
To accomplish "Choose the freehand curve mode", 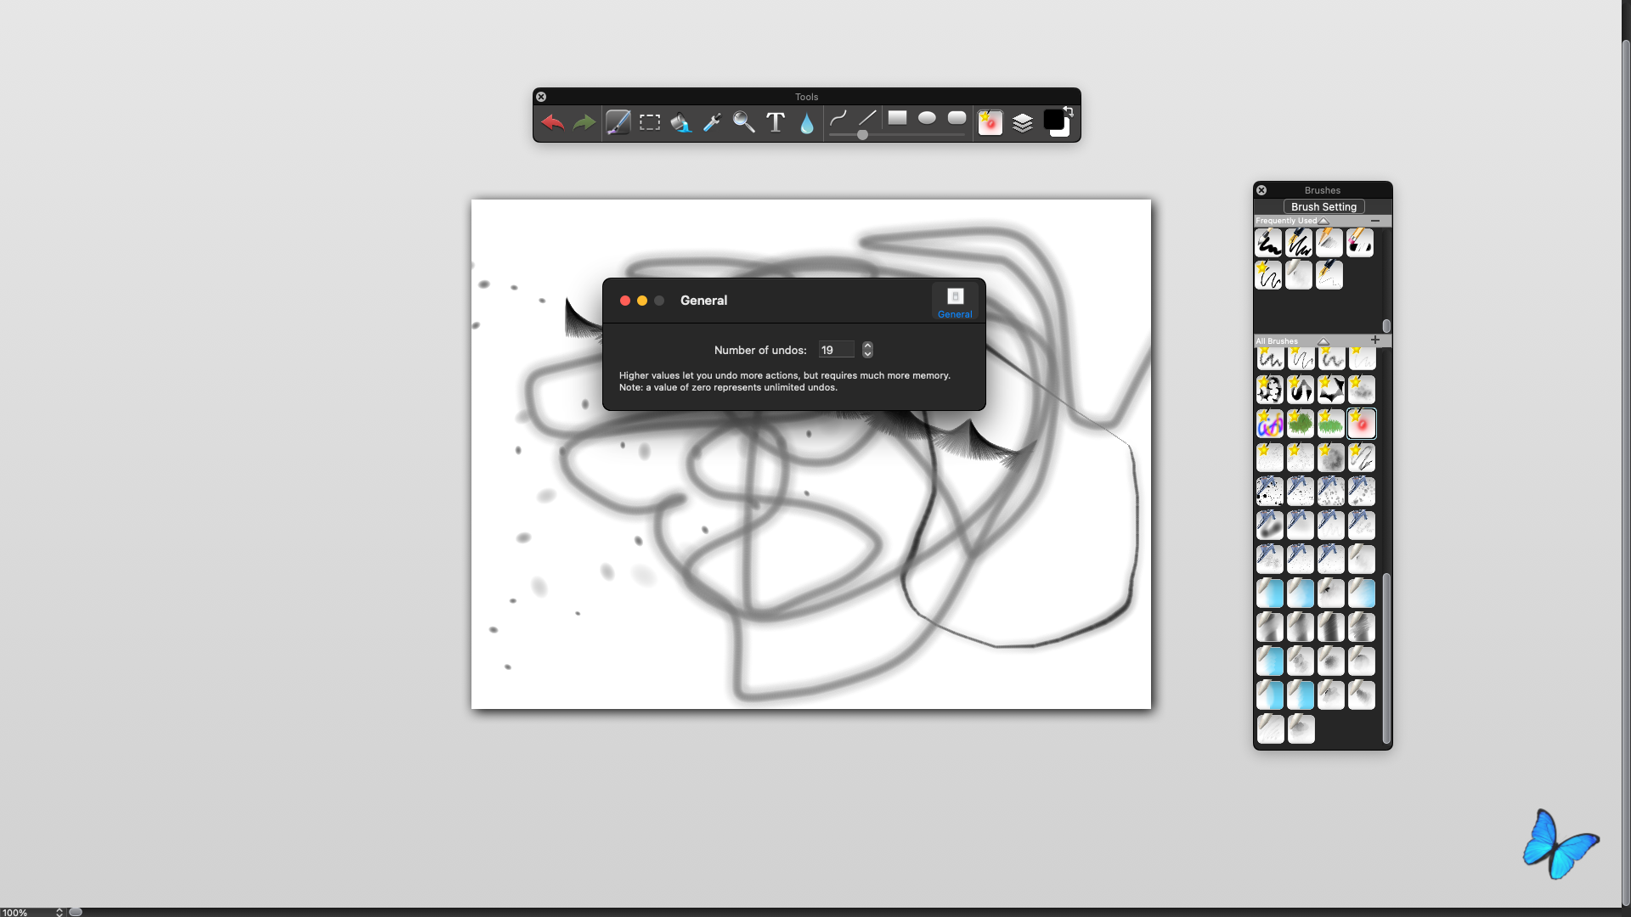I will point(838,118).
